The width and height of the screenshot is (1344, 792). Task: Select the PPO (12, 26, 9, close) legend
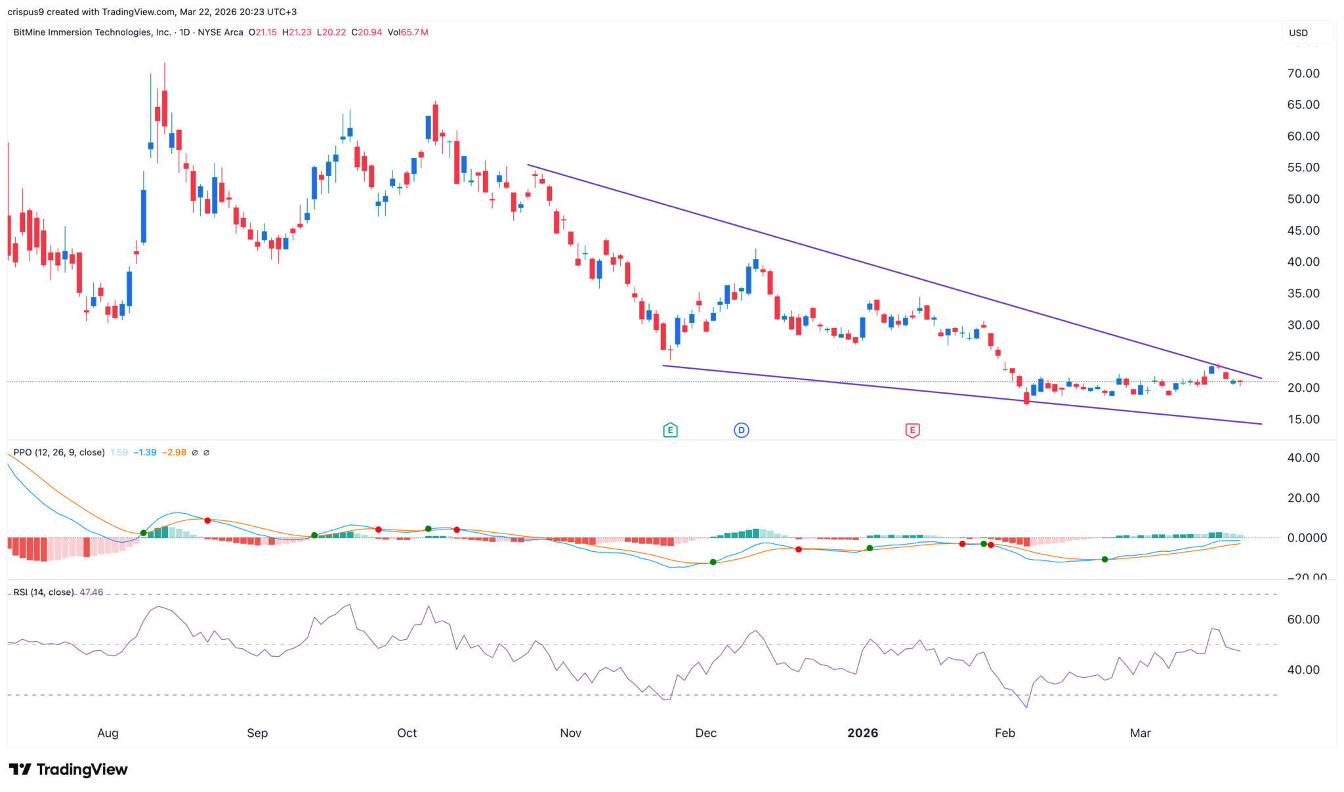click(59, 453)
